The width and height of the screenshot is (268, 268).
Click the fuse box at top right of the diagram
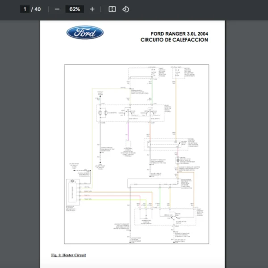pos(180,72)
